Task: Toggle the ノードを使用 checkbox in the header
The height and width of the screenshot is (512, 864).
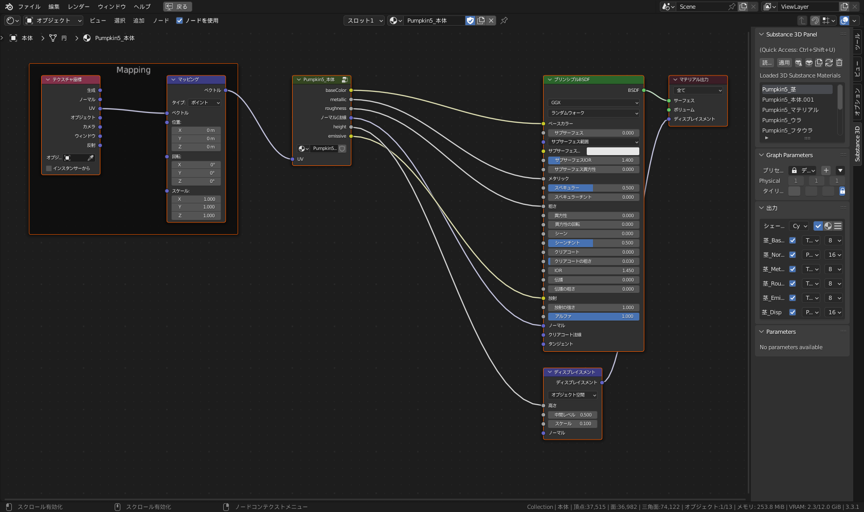Action: (179, 21)
